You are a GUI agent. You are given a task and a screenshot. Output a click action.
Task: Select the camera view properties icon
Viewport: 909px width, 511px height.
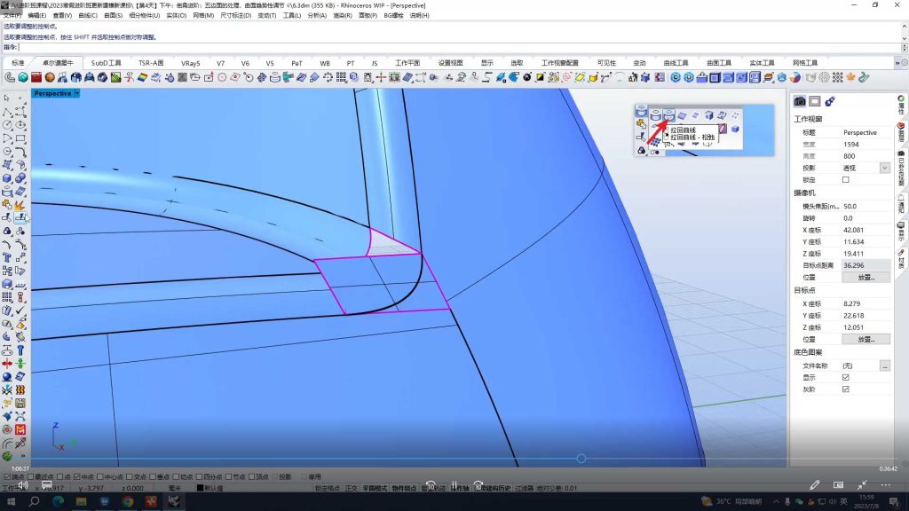(800, 102)
